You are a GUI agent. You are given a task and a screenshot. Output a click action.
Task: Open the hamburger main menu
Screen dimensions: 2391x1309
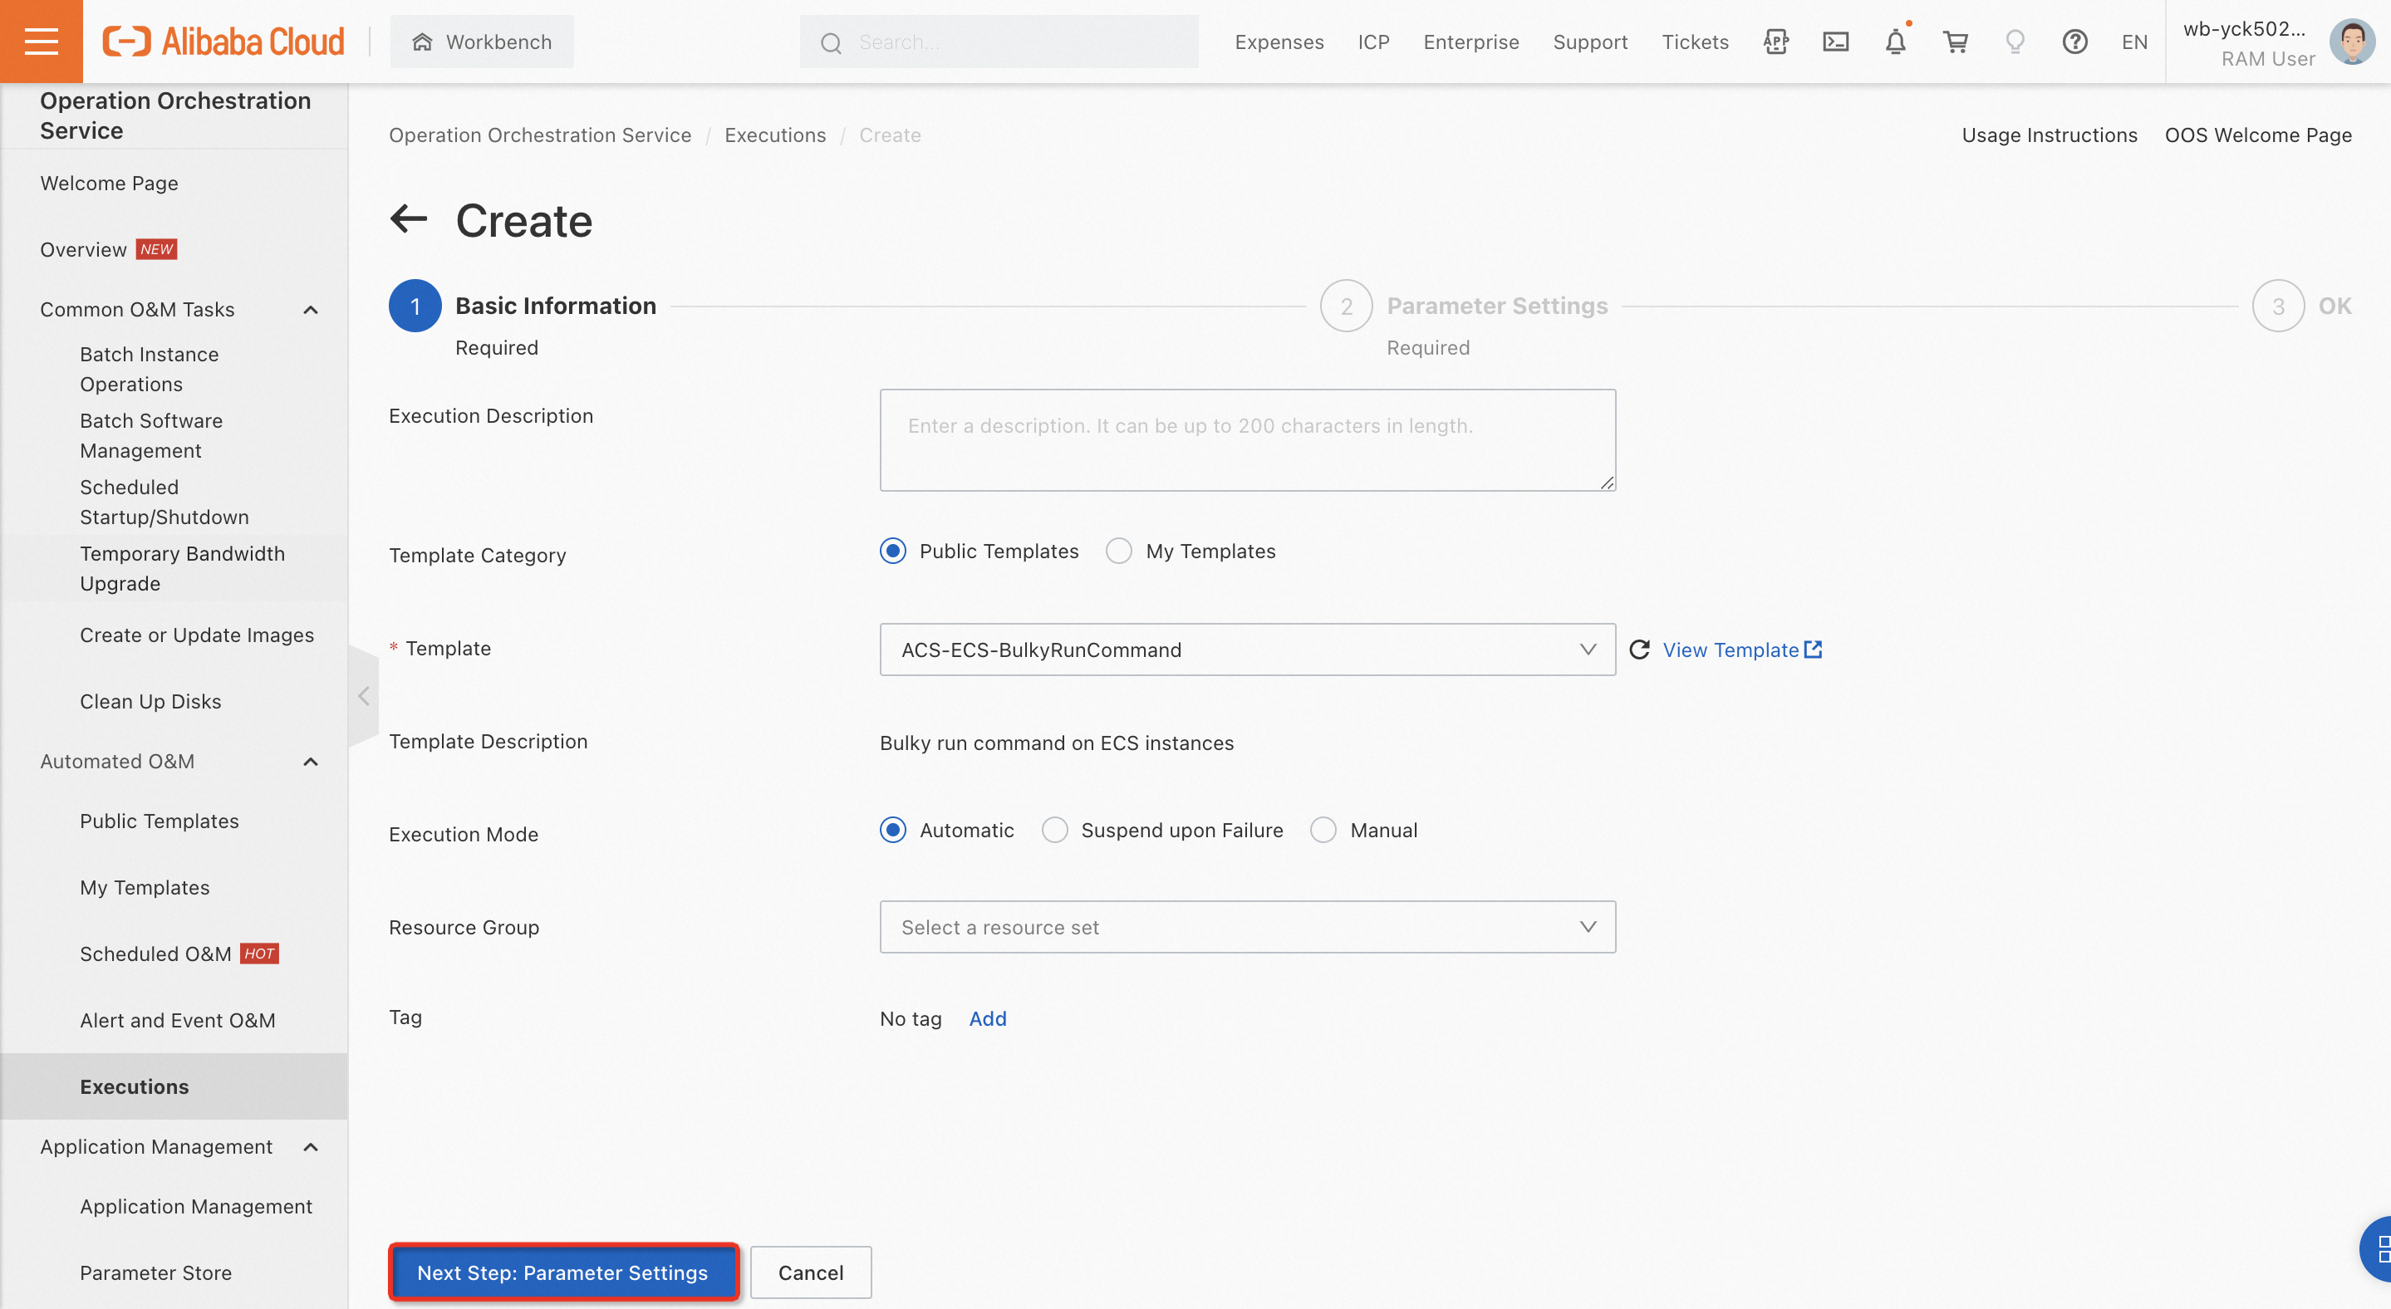(41, 41)
